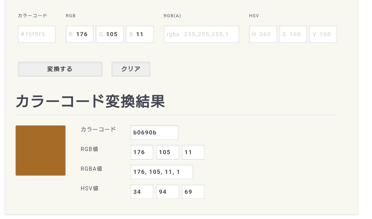Select the result color code b0690b field

point(154,132)
